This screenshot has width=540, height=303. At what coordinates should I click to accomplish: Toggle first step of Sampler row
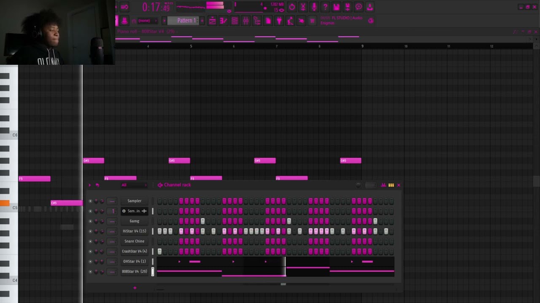point(159,201)
